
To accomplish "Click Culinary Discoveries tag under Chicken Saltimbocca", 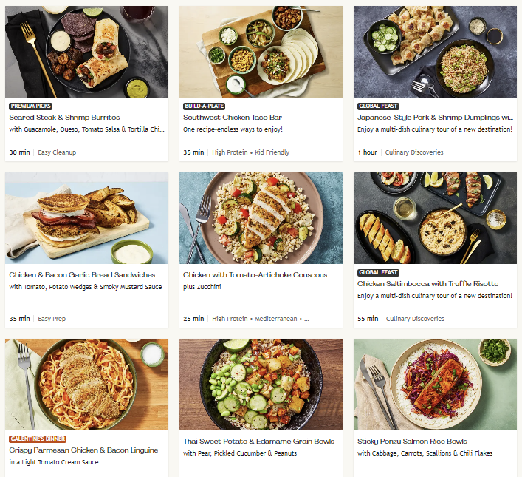I will coord(415,319).
